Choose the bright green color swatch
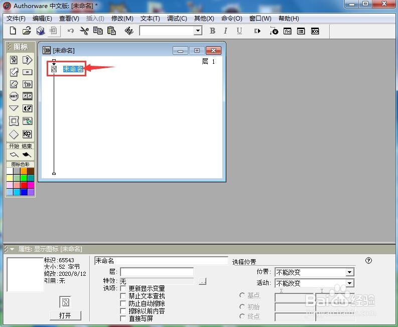Screen dimensions: 398x327 click(24, 178)
